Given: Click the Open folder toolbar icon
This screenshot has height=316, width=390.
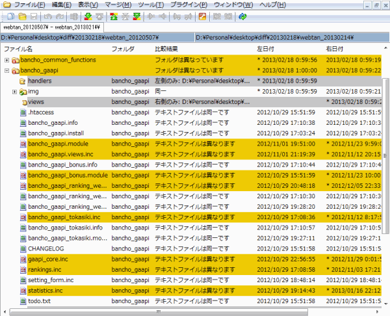Looking at the screenshot, I should point(22,17).
